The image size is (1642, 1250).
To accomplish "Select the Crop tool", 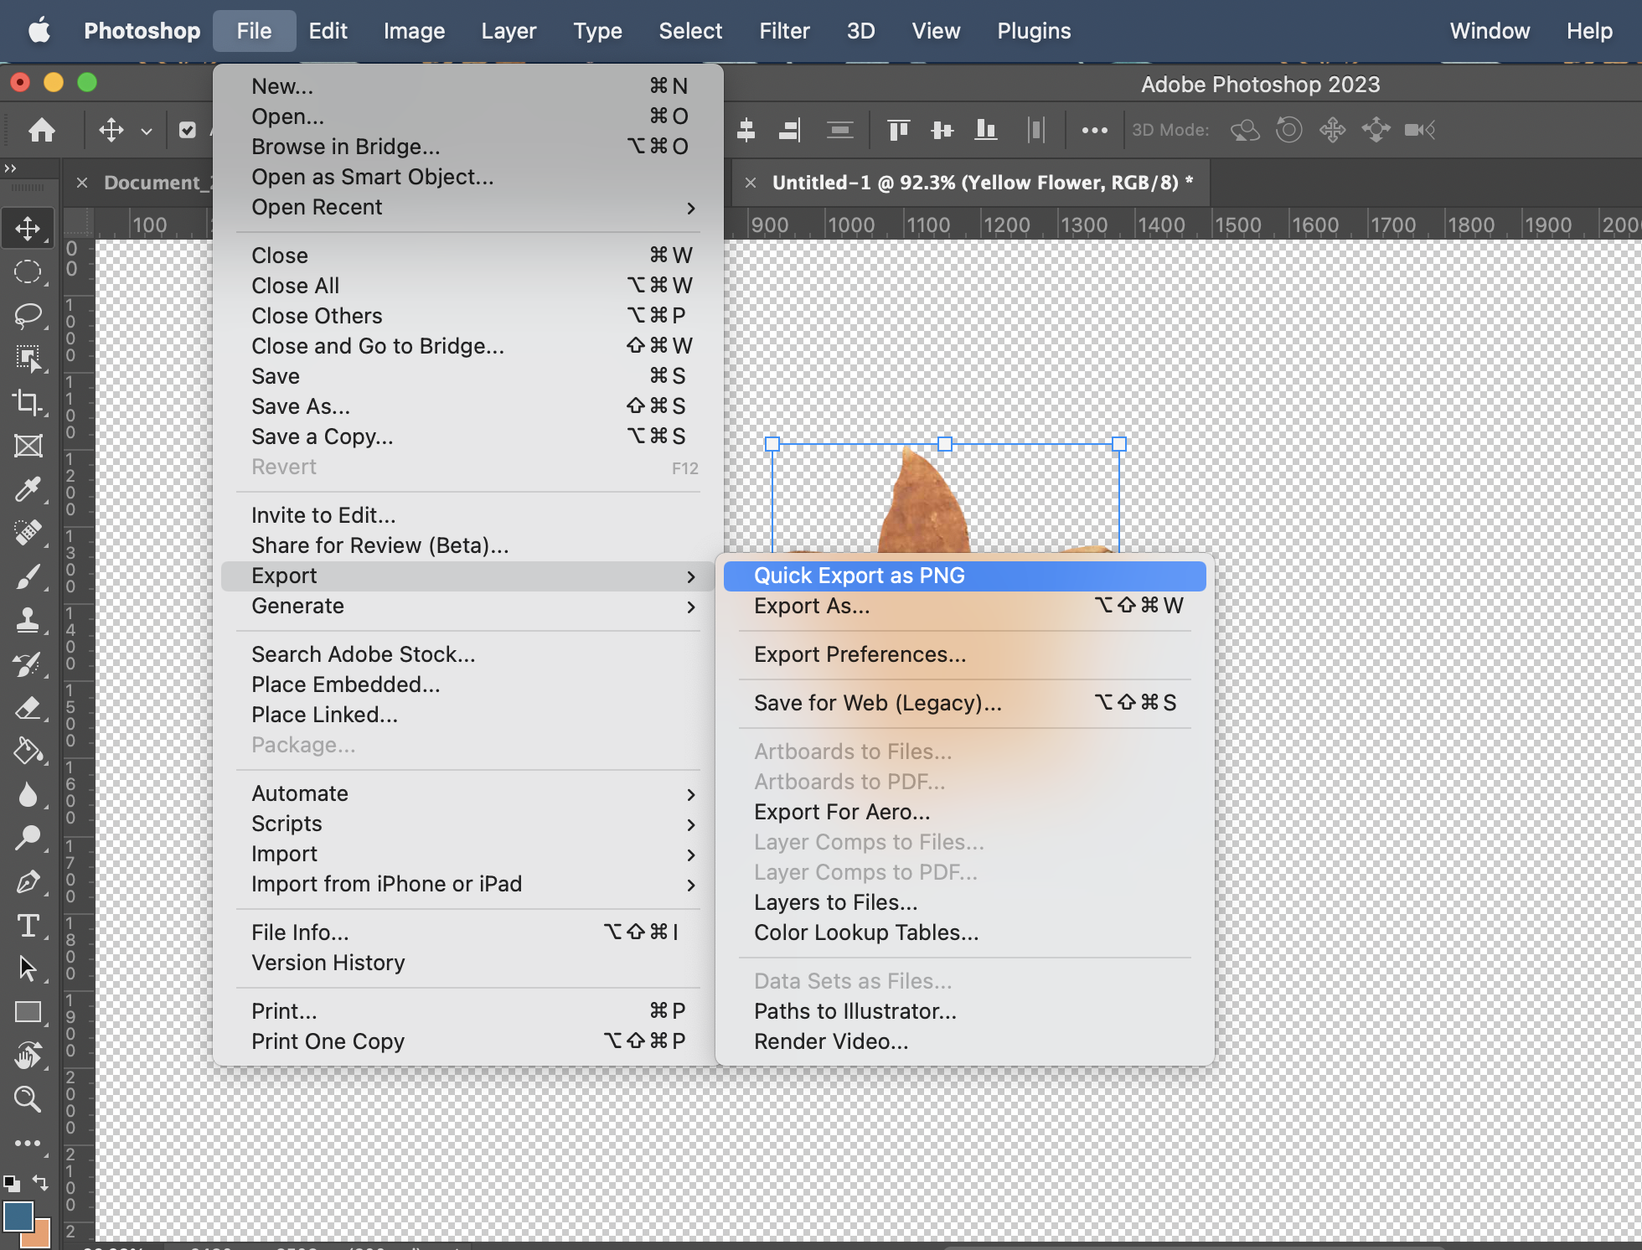I will tap(28, 402).
